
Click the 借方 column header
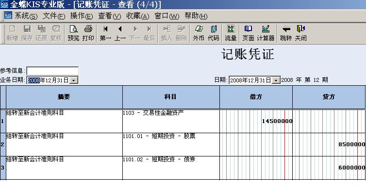[256, 97]
